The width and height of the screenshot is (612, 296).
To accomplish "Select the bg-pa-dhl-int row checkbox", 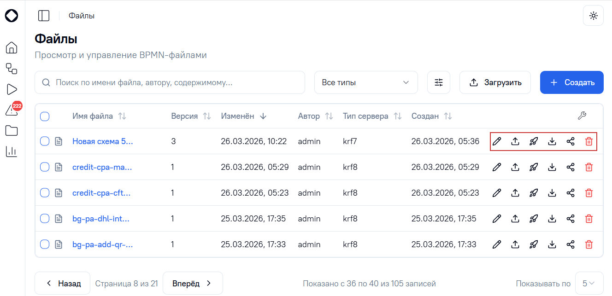I will [45, 219].
